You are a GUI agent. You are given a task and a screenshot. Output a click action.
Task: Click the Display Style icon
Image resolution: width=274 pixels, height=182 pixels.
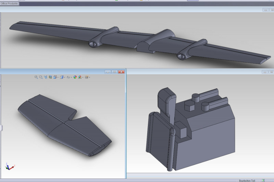click(62, 77)
